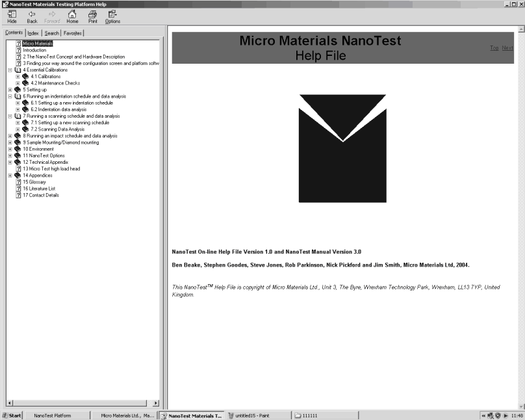Expand the 11 NanoTest Options node
Viewport: 525px width, 420px height.
pos(10,156)
